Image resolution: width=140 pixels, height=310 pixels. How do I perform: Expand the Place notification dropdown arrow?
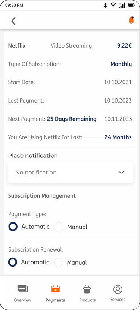pyautogui.click(x=121, y=172)
